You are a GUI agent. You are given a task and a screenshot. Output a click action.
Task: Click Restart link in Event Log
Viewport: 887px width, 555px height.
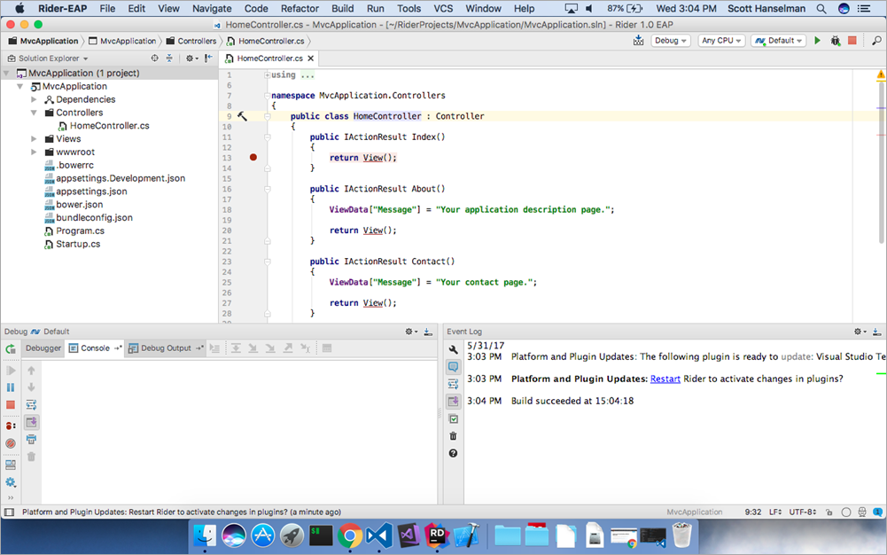[665, 379]
